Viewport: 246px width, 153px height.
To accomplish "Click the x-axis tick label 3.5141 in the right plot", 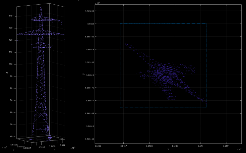I will point(226,146).
